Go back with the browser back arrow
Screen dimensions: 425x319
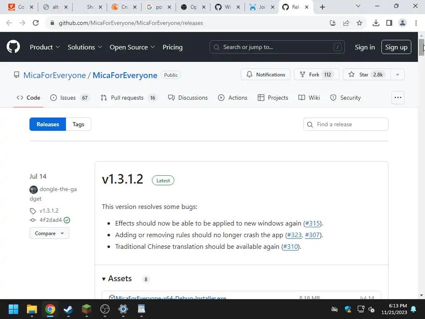coord(9,23)
